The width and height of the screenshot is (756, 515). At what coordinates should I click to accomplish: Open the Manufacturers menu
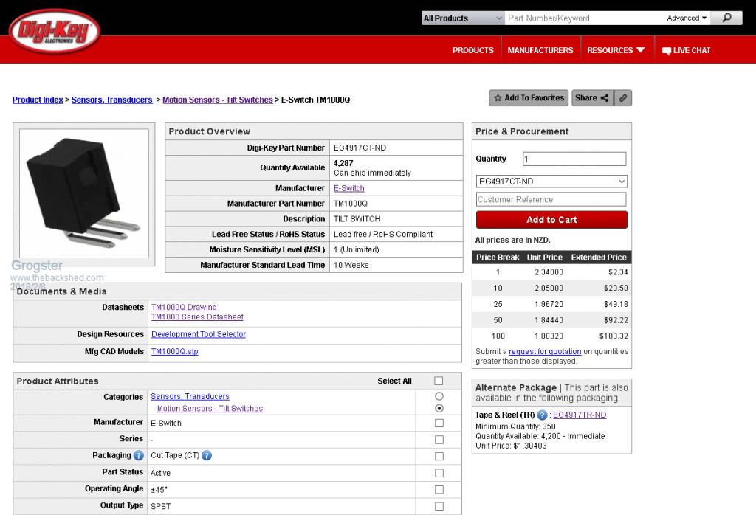(540, 51)
